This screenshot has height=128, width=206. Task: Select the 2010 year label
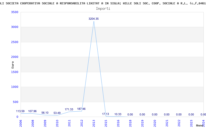[x=57, y=123]
